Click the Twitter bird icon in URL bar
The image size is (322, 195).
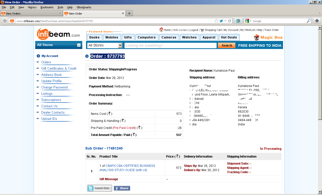coord(221,21)
